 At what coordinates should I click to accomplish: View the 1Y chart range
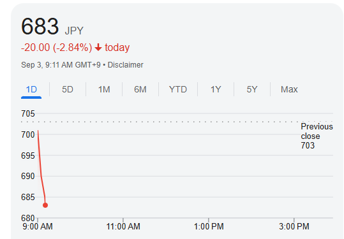coord(216,89)
